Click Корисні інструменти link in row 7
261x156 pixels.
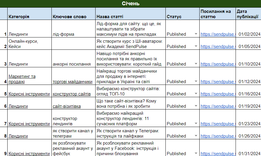(x=29, y=124)
